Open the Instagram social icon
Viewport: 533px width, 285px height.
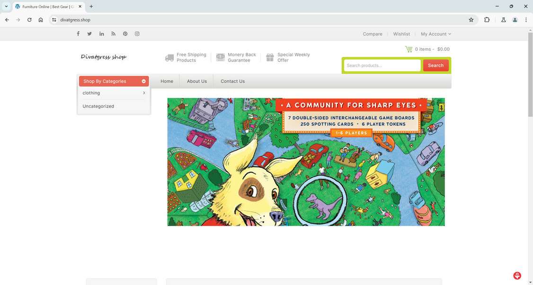coord(137,34)
